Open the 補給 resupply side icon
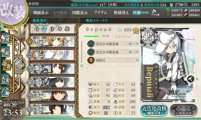201x120 pixels. [5, 52]
